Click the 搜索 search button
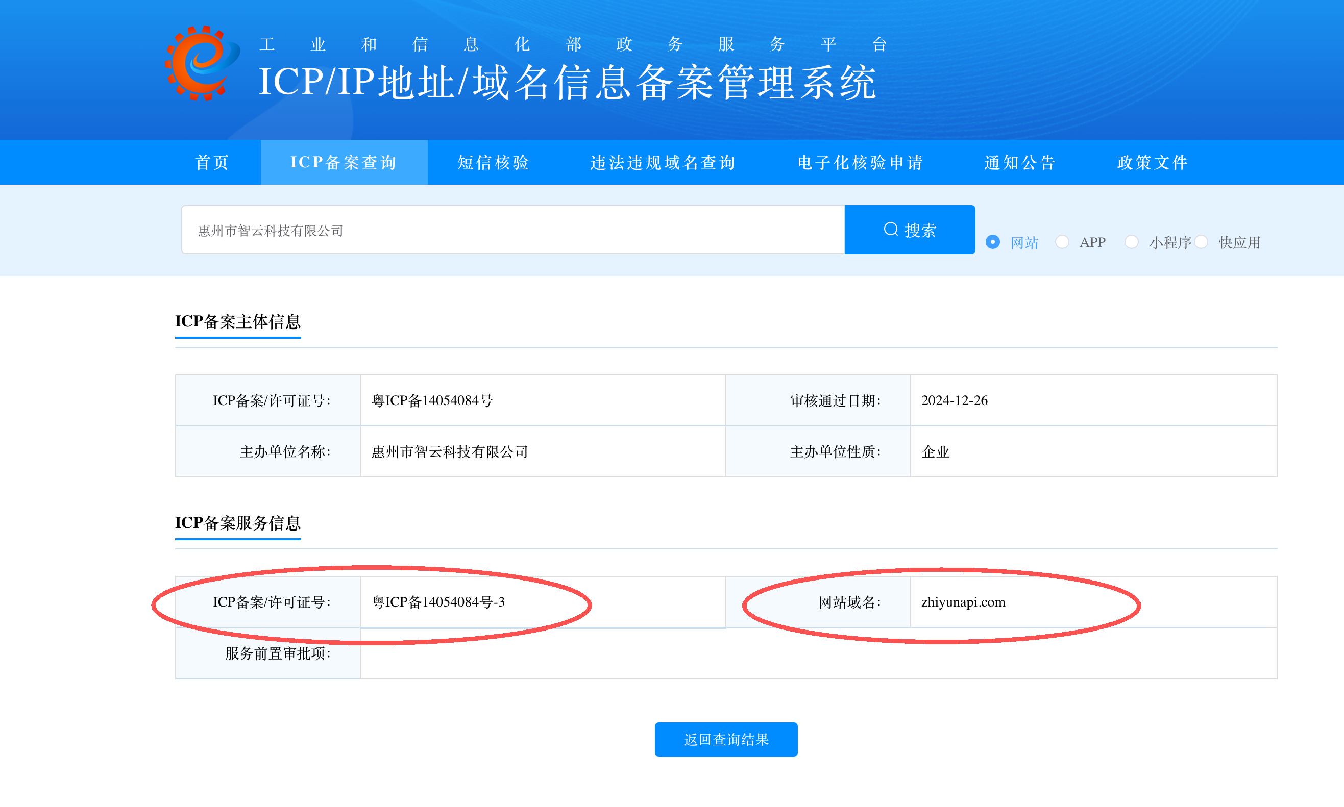 [910, 230]
